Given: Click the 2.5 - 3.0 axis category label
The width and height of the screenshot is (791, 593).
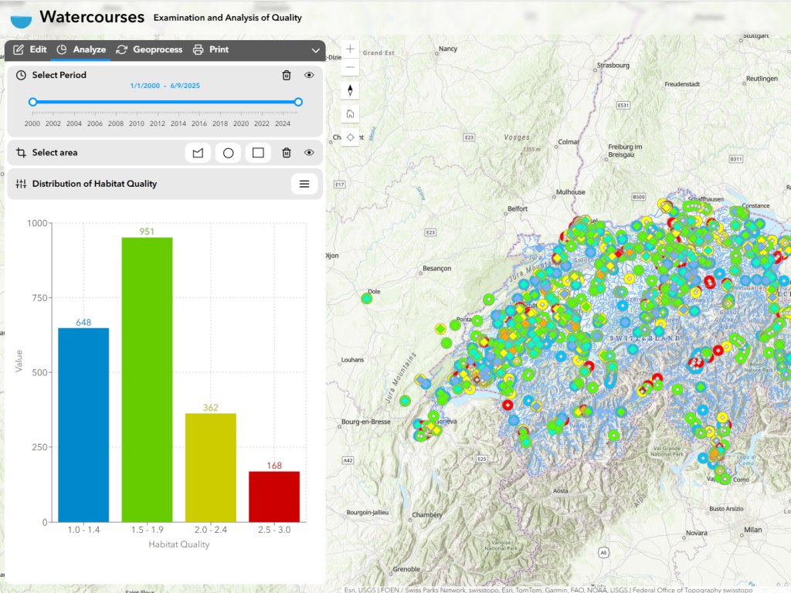Looking at the screenshot, I should click(274, 530).
